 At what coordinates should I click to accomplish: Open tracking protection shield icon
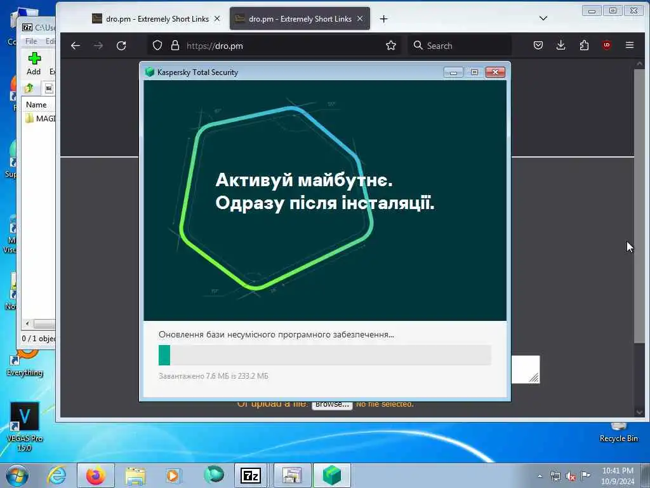pos(157,45)
